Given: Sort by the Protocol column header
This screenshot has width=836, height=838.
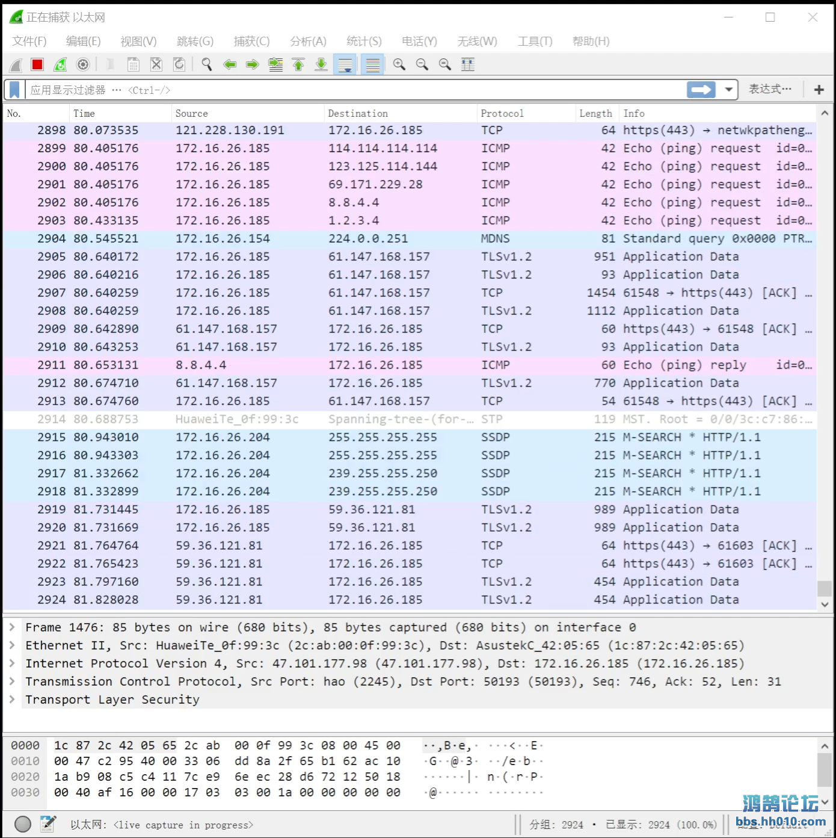Looking at the screenshot, I should (x=526, y=113).
